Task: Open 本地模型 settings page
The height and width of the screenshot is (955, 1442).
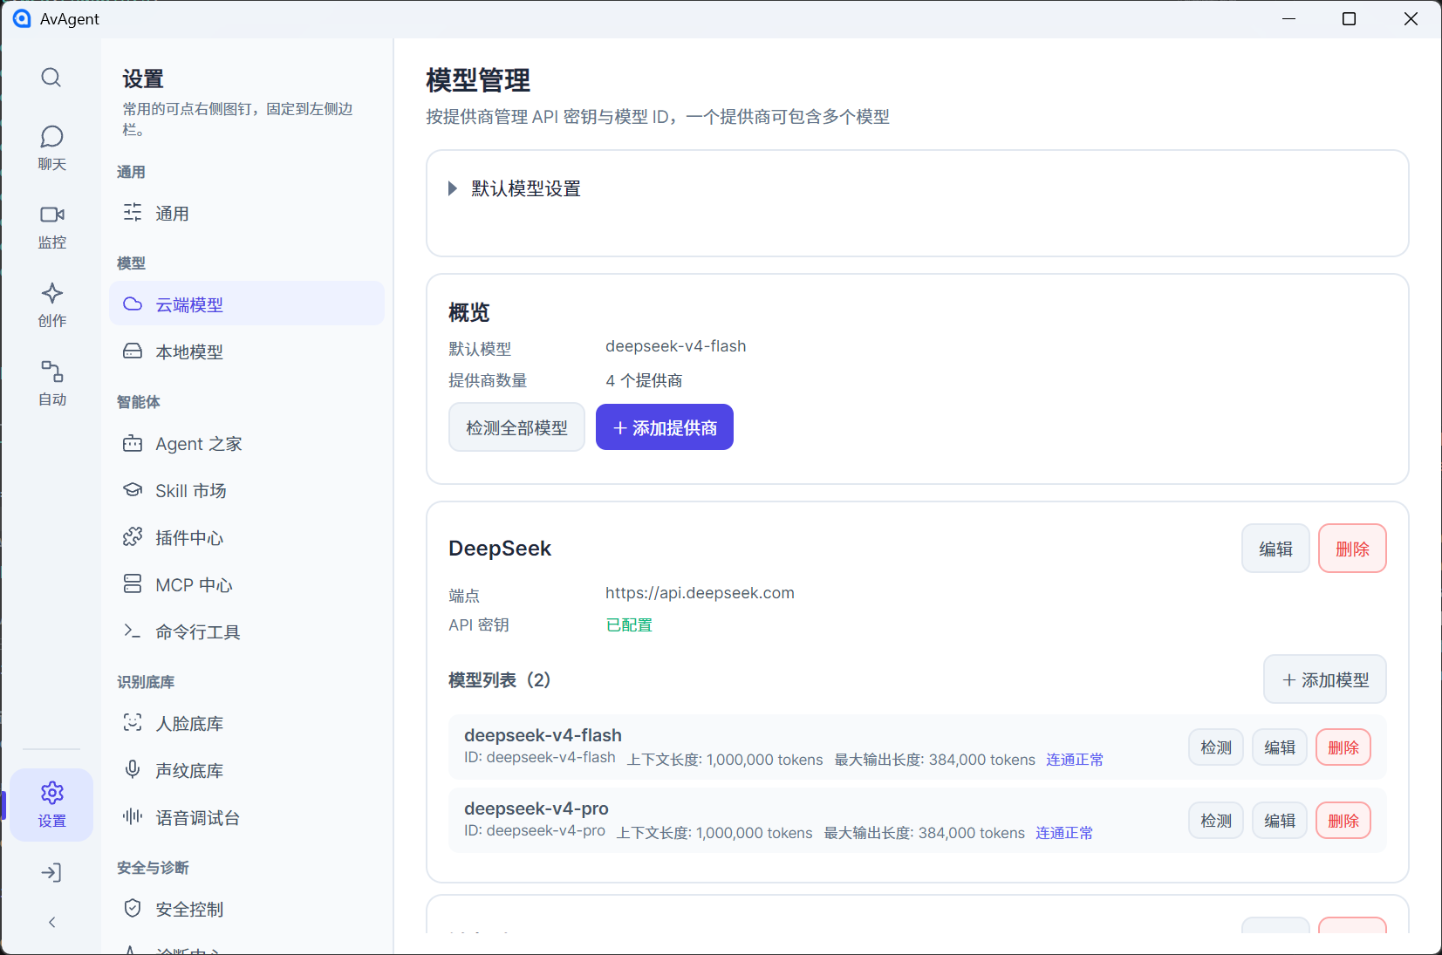Action: click(247, 351)
